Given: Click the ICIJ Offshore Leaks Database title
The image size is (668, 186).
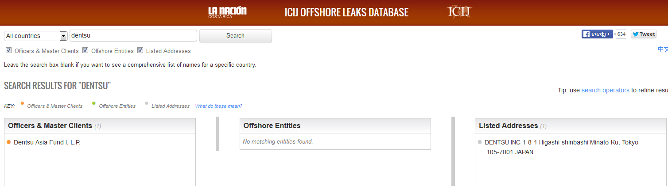Looking at the screenshot, I should click(x=346, y=12).
